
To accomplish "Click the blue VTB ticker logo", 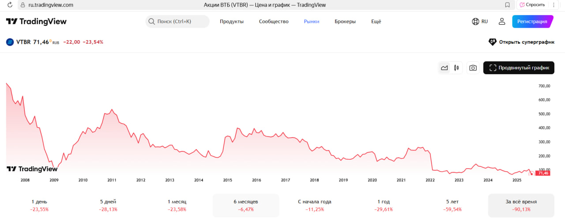I will tap(10, 42).
